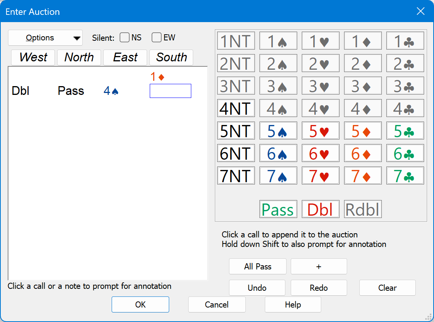Viewport: 434px width, 322px height.
Task: Select the 6♦ bid
Action: click(363, 153)
